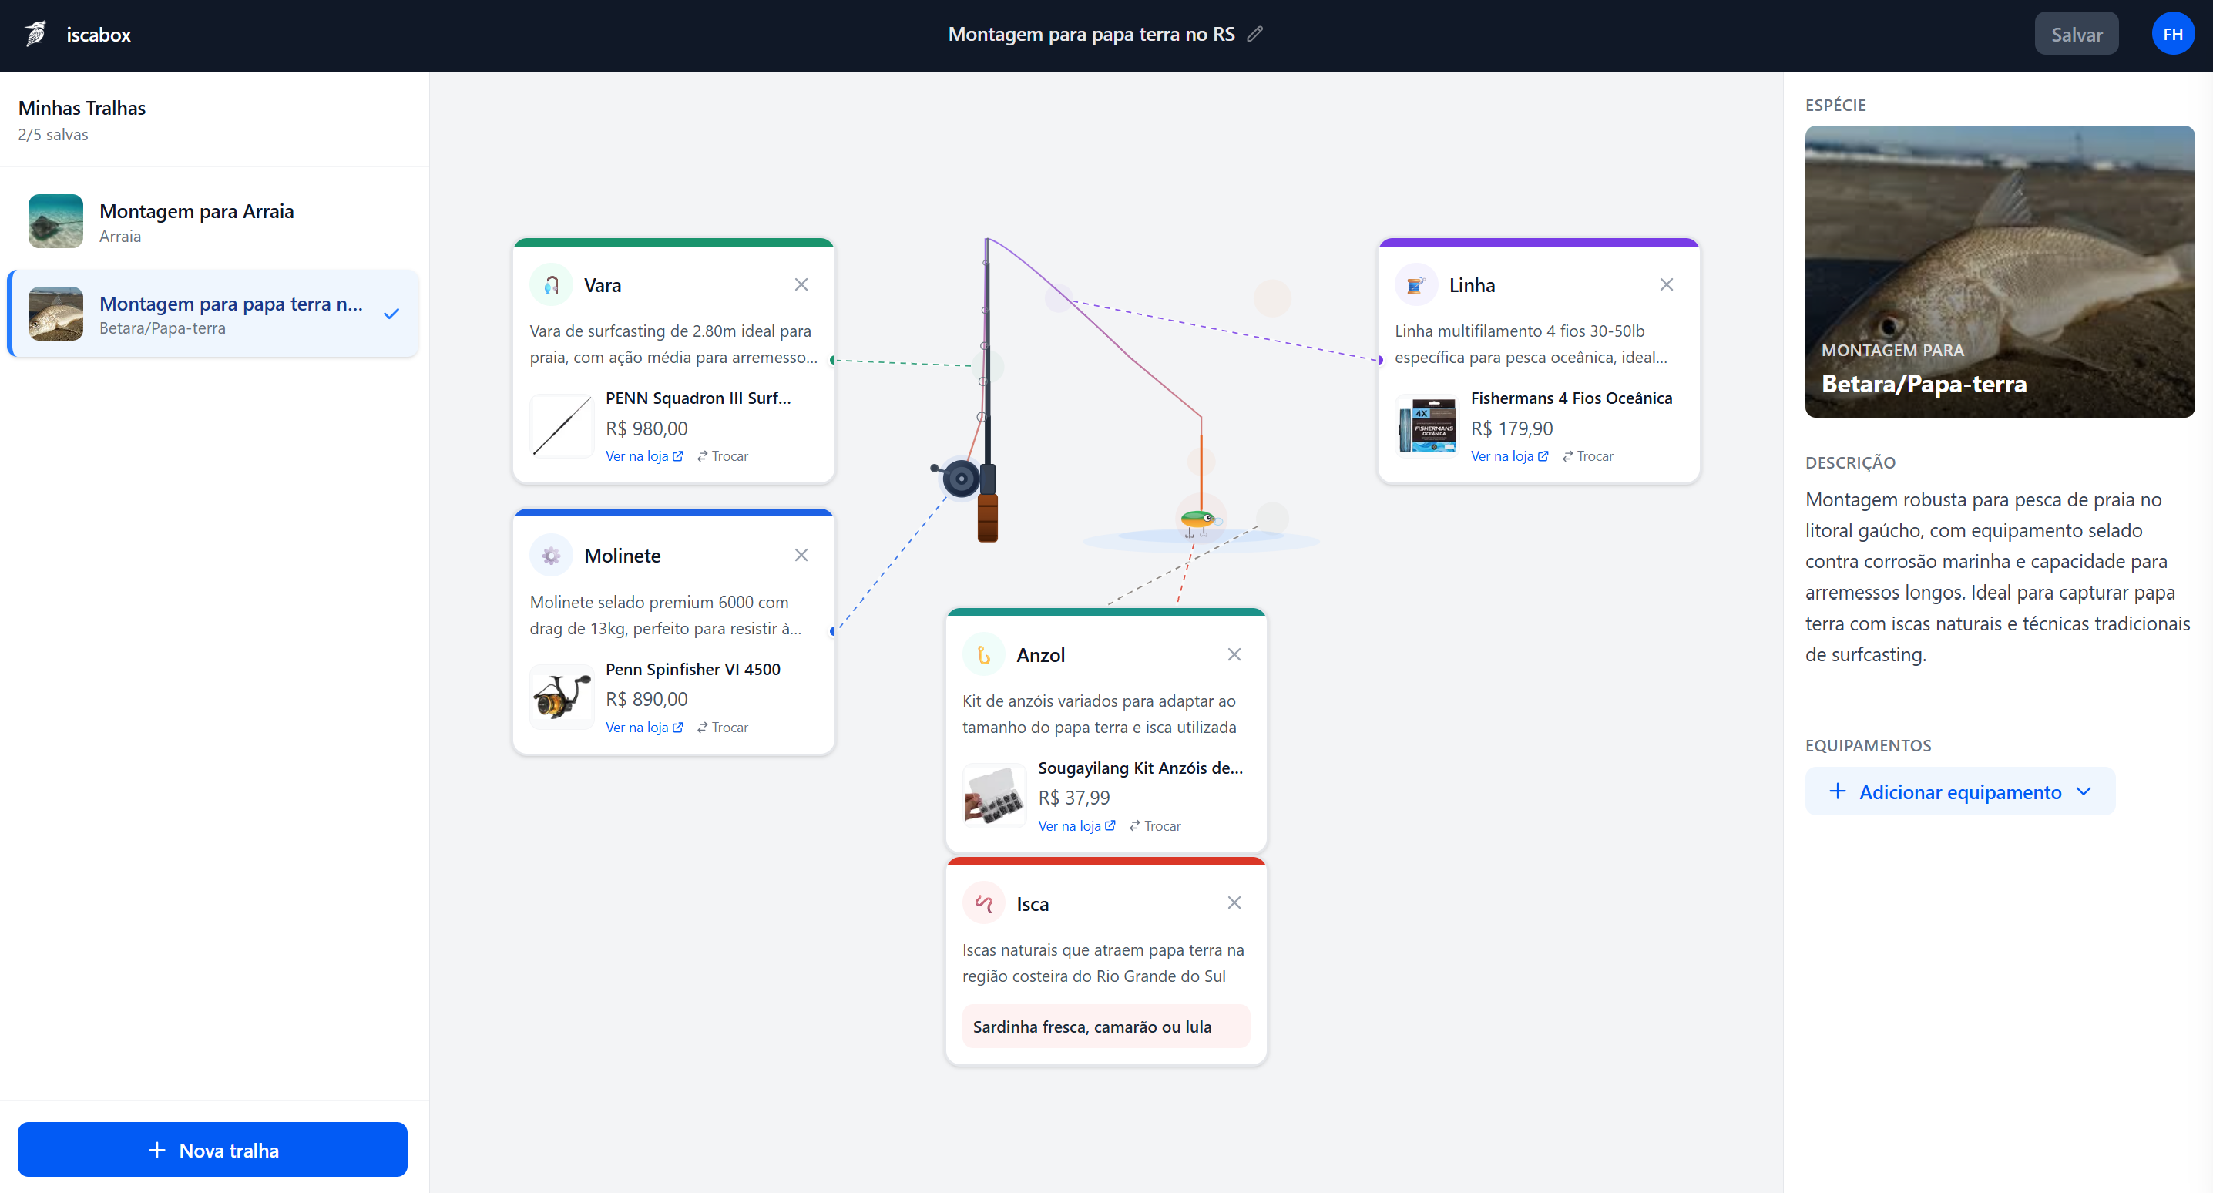The width and height of the screenshot is (2213, 1193).
Task: Open the Adicionar equipamento dropdown
Action: coord(1959,791)
